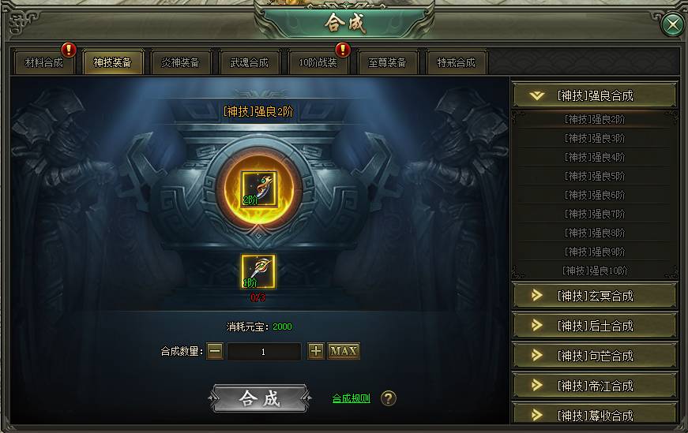The height and width of the screenshot is (433, 688).
Task: Set quantity with MAX button
Action: tap(344, 351)
